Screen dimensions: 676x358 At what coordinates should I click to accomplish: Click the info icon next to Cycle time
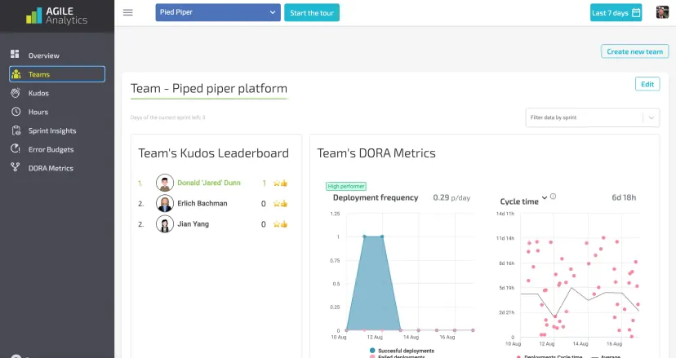pos(554,197)
